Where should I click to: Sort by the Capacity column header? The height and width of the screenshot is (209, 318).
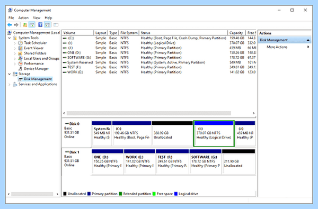tap(236, 33)
